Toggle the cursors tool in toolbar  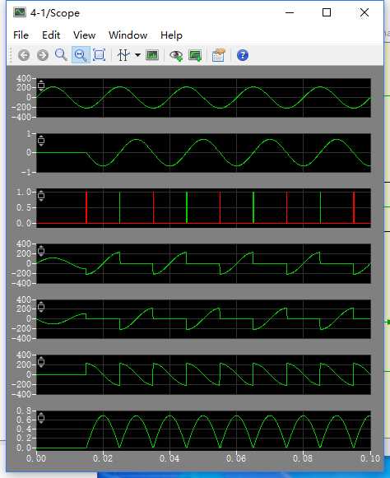[x=123, y=55]
